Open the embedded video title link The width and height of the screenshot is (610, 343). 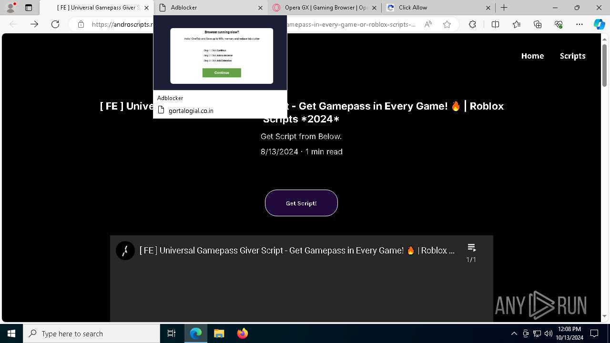point(297,251)
